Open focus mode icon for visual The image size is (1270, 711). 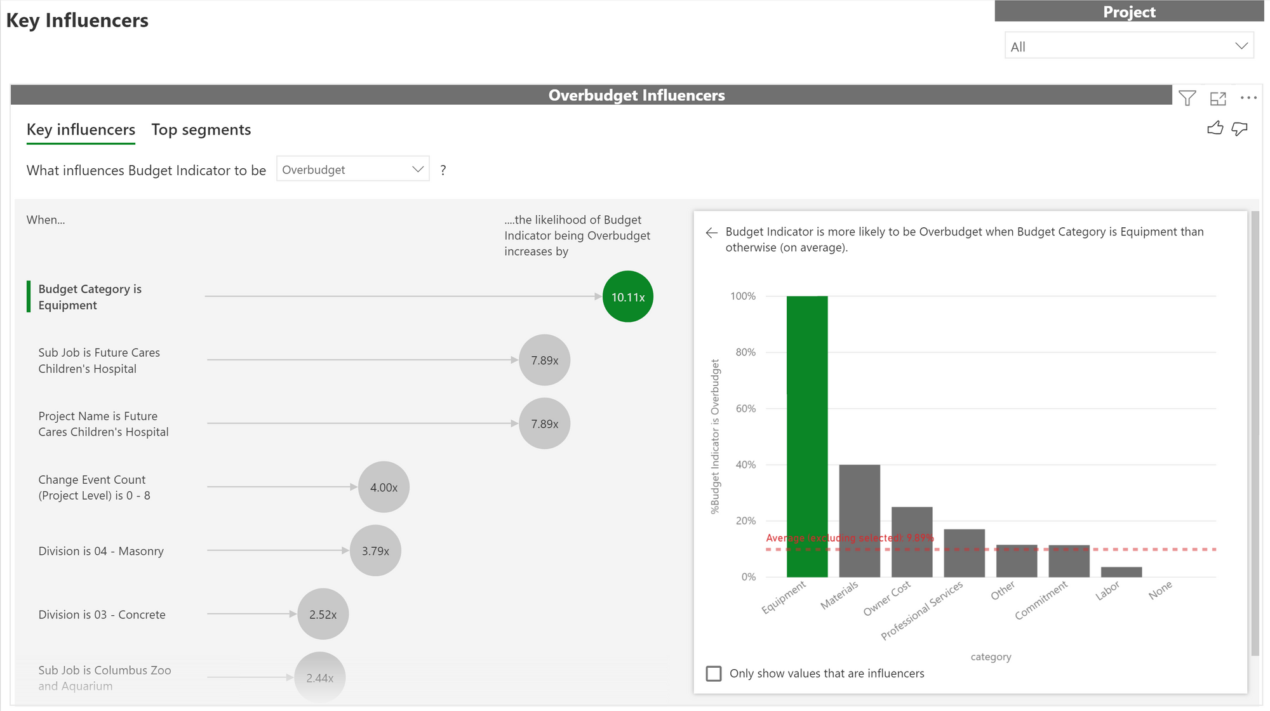click(x=1217, y=98)
